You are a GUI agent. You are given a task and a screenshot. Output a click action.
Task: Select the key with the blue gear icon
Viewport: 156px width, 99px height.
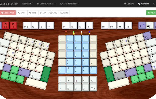pyautogui.click(x=154, y=66)
